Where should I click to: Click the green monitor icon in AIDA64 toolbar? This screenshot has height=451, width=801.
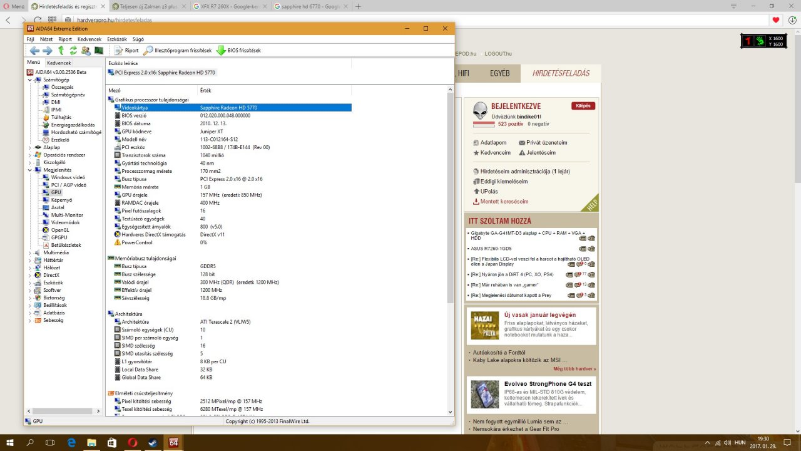point(99,51)
